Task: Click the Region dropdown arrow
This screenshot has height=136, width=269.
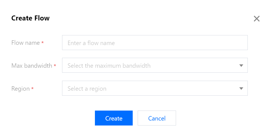Action: (x=241, y=88)
